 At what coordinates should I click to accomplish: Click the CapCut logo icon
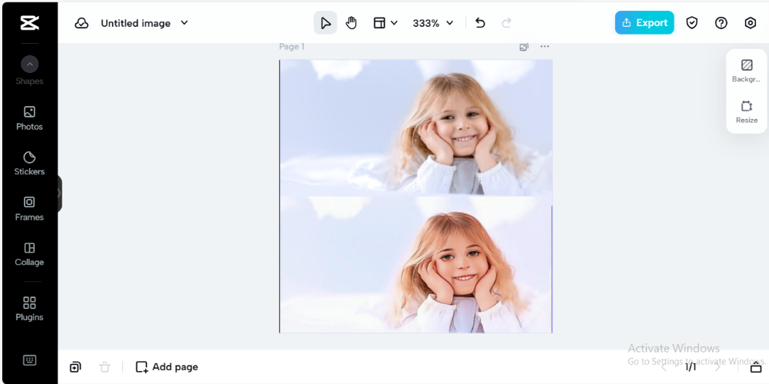(x=29, y=22)
